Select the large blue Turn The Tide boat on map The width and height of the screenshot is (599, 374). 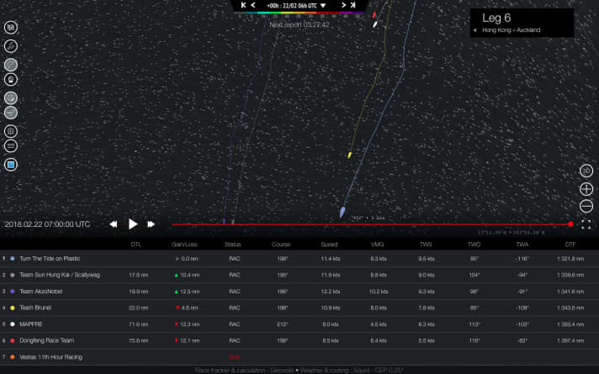[x=342, y=212]
